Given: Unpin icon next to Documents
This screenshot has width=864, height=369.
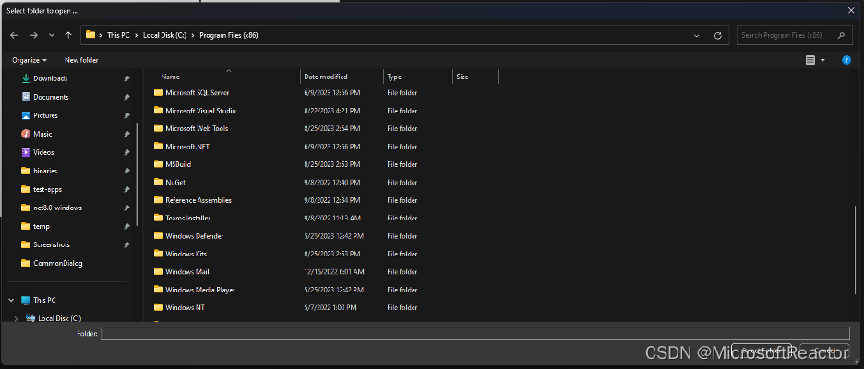Looking at the screenshot, I should tap(126, 97).
